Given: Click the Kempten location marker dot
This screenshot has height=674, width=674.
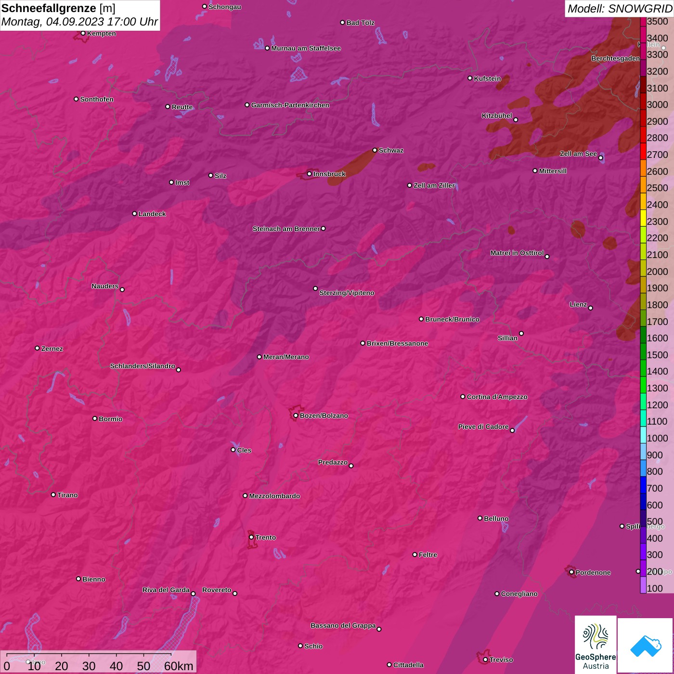Looking at the screenshot, I should coord(83,33).
